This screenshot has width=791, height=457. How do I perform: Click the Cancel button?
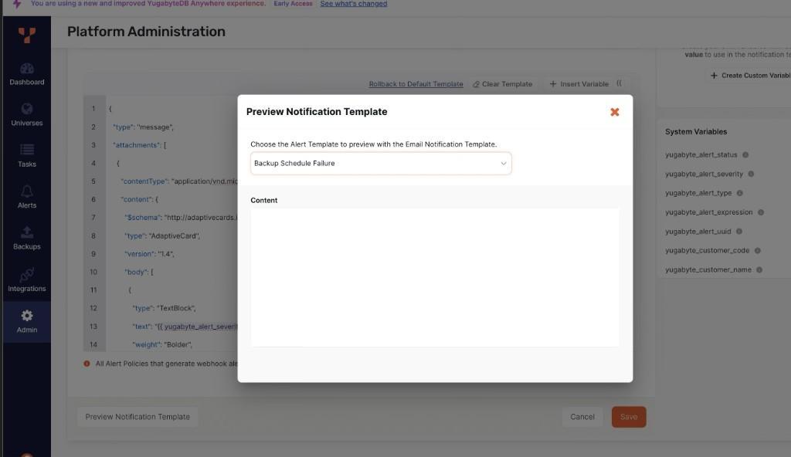pyautogui.click(x=582, y=417)
